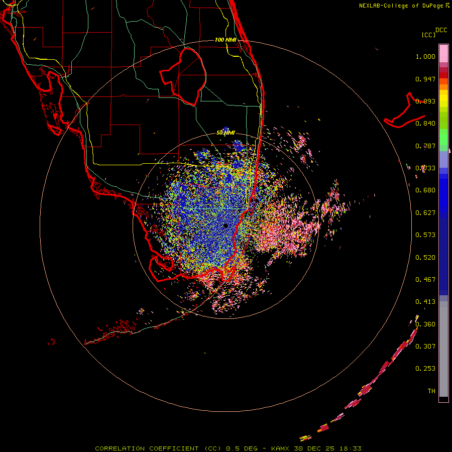Pick the pink swatch atop the color bar

click(443, 53)
